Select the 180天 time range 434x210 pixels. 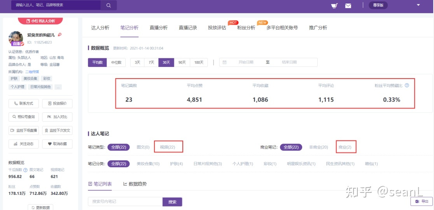coord(199,63)
